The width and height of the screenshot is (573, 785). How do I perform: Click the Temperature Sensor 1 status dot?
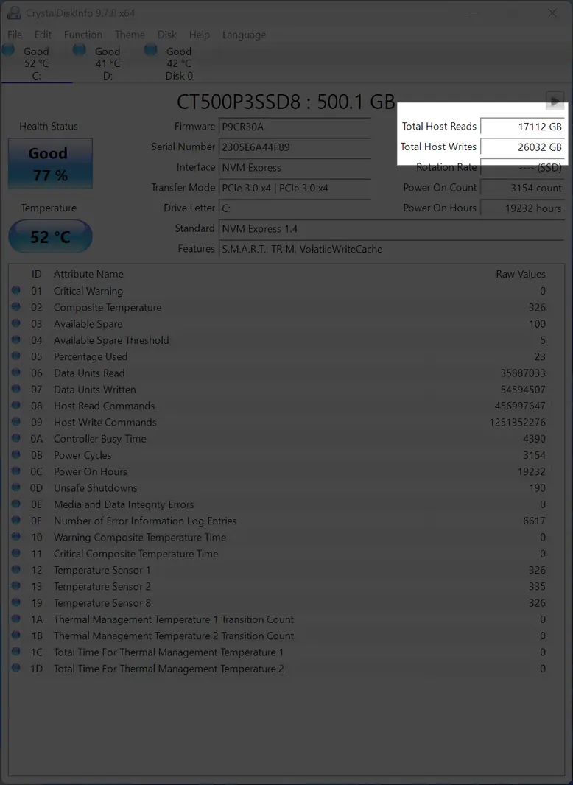[16, 570]
